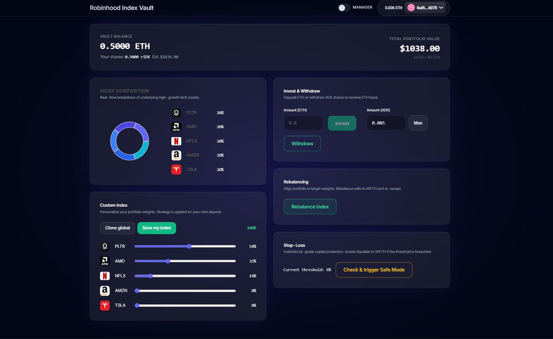553x339 pixels.
Task: Click the Current threshold: 6% text
Action: click(x=307, y=270)
